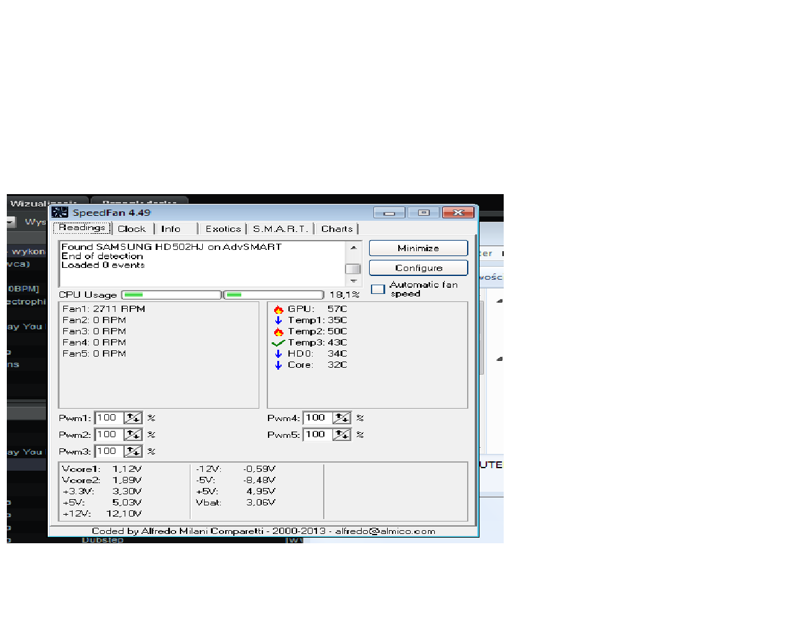Click the '+12V: 12,10V' voltage reading
This screenshot has width=794, height=635.
[x=102, y=513]
